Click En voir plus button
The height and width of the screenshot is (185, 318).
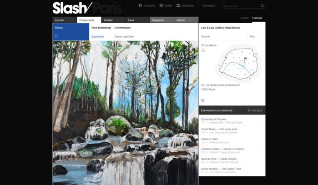[255, 110]
